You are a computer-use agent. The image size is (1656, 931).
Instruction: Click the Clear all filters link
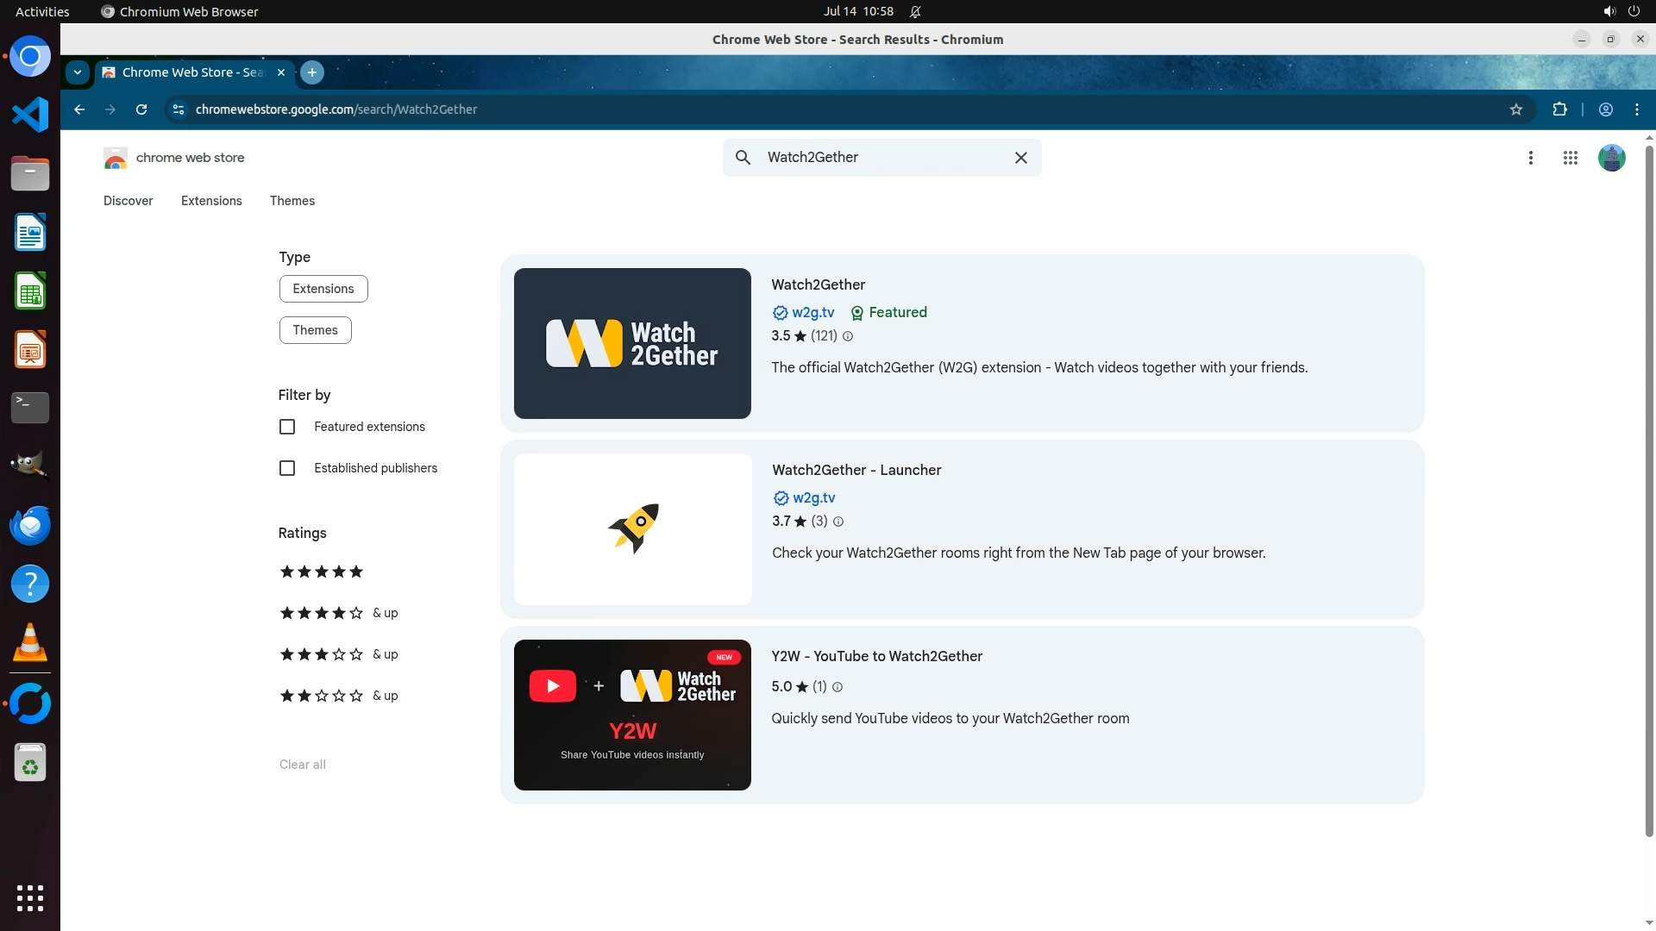[x=302, y=765]
